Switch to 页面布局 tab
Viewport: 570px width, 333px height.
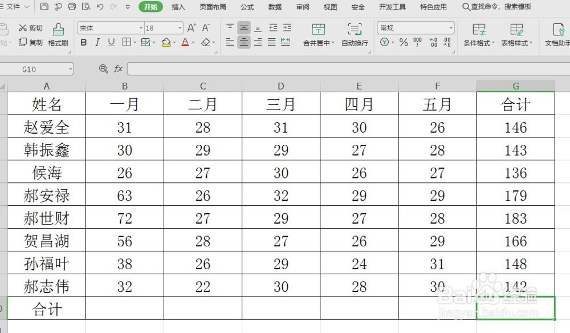[x=213, y=7]
